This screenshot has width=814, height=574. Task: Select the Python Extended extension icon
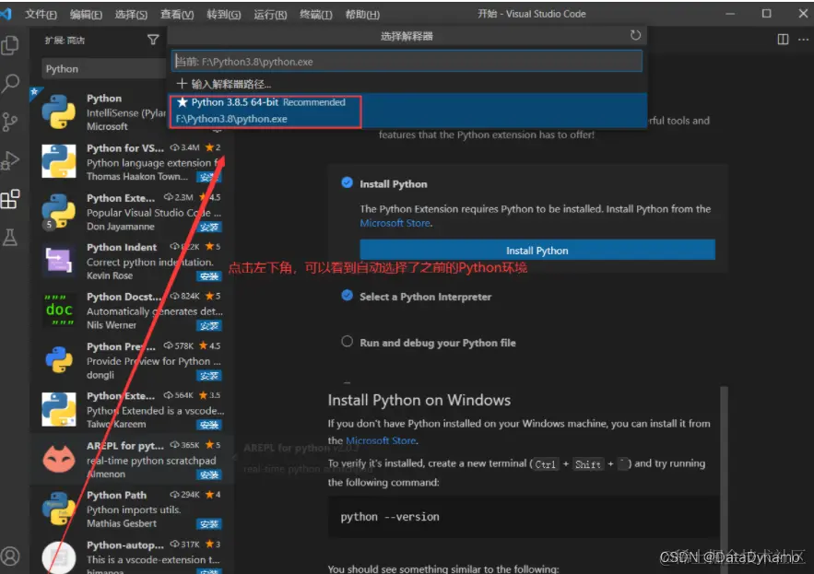(58, 409)
